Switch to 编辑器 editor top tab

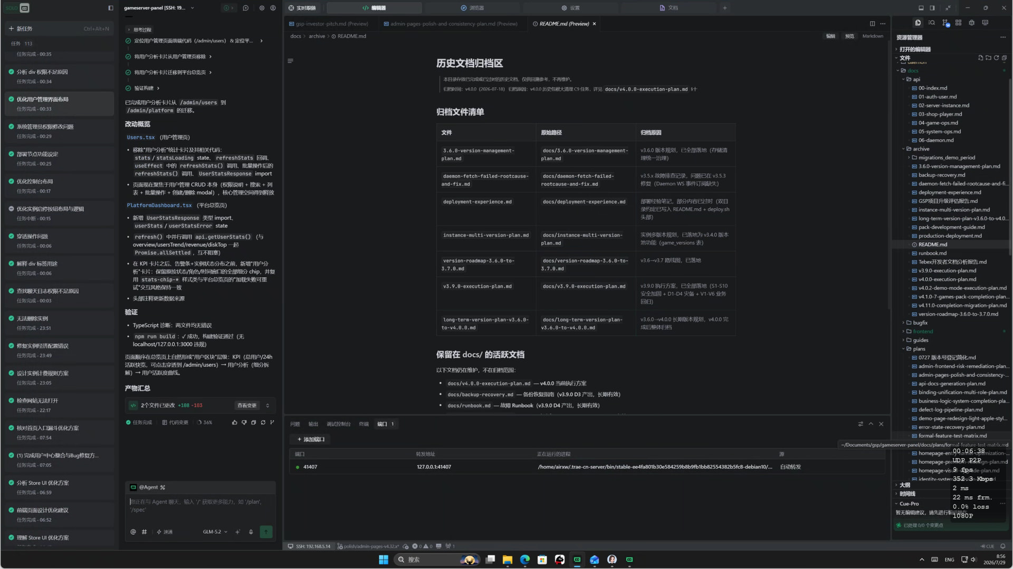click(374, 8)
